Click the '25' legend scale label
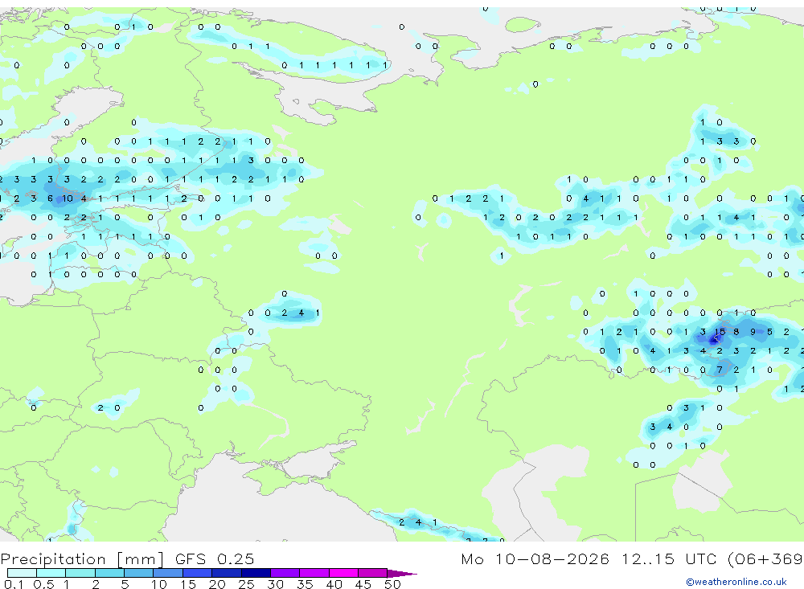The width and height of the screenshot is (804, 589). coord(246,584)
